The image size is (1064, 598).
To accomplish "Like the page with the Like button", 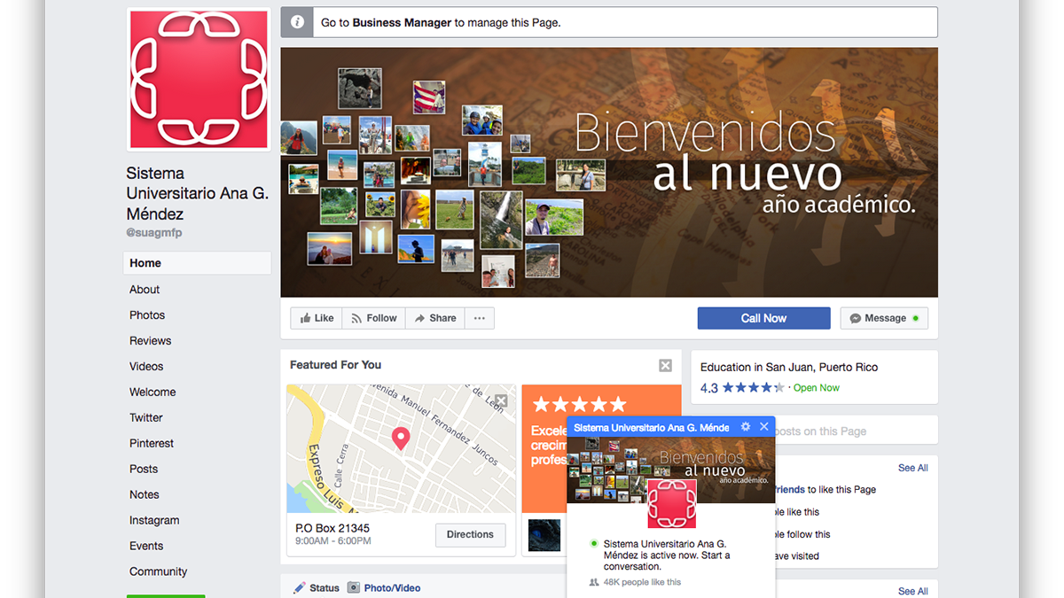I will [317, 318].
